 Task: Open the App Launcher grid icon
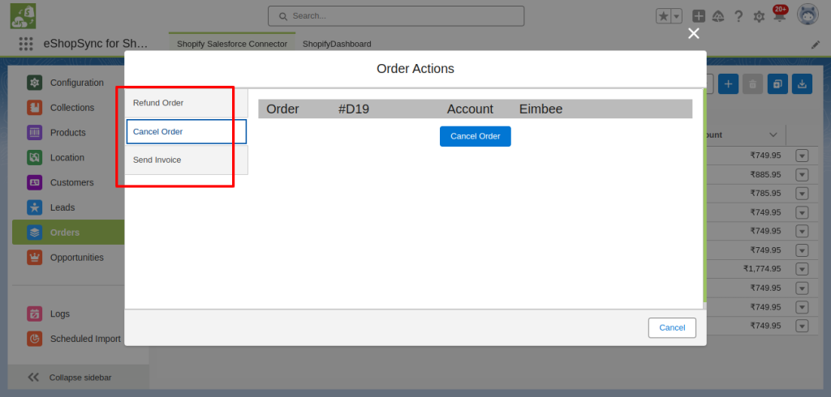coord(26,44)
